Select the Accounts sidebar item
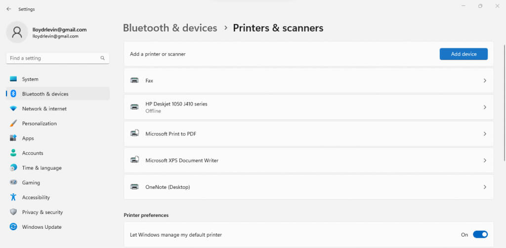Image resolution: width=506 pixels, height=248 pixels. pos(33,153)
